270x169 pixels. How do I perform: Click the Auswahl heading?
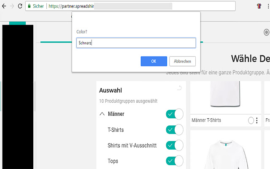(x=111, y=90)
